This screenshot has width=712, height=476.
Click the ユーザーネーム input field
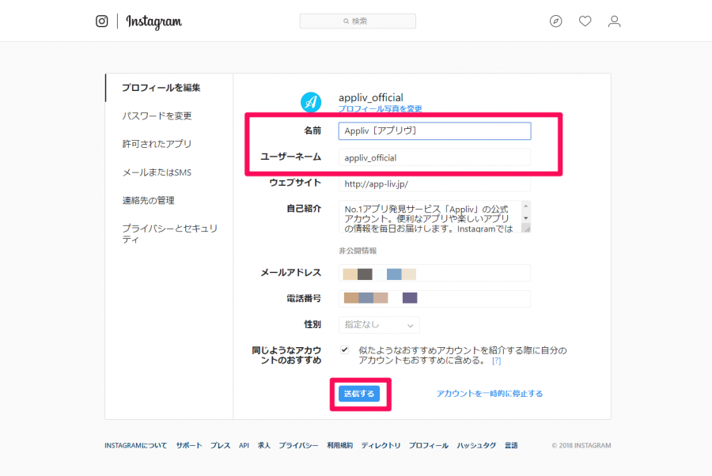click(434, 157)
